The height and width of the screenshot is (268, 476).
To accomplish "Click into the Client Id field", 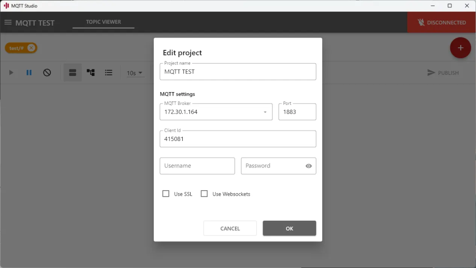I will (238, 139).
